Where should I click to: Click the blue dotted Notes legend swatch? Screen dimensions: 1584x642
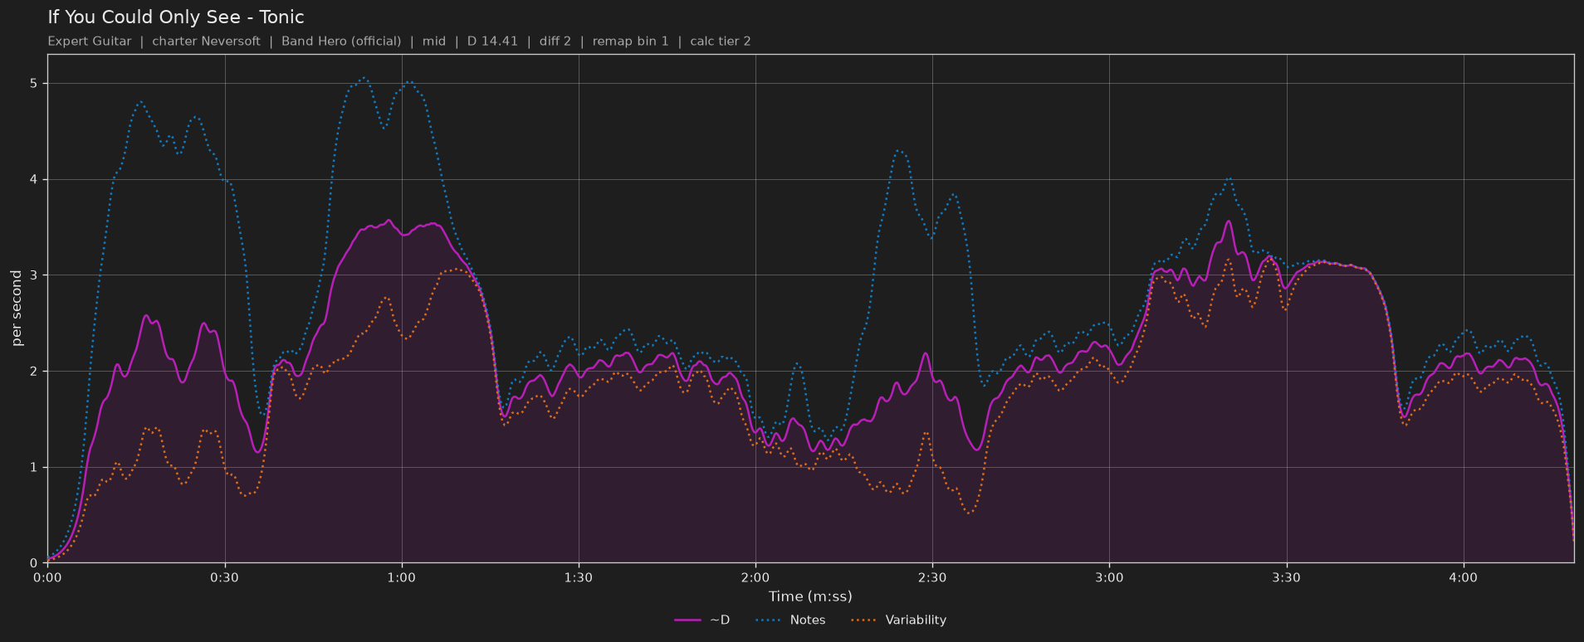coord(770,620)
